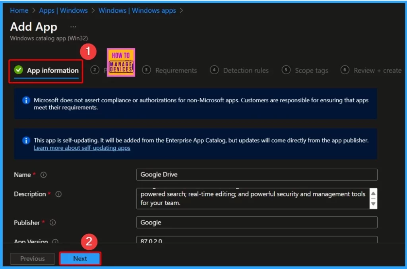407x269 pixels.
Task: Show info tooltip next to App Version
Action: (x=55, y=241)
